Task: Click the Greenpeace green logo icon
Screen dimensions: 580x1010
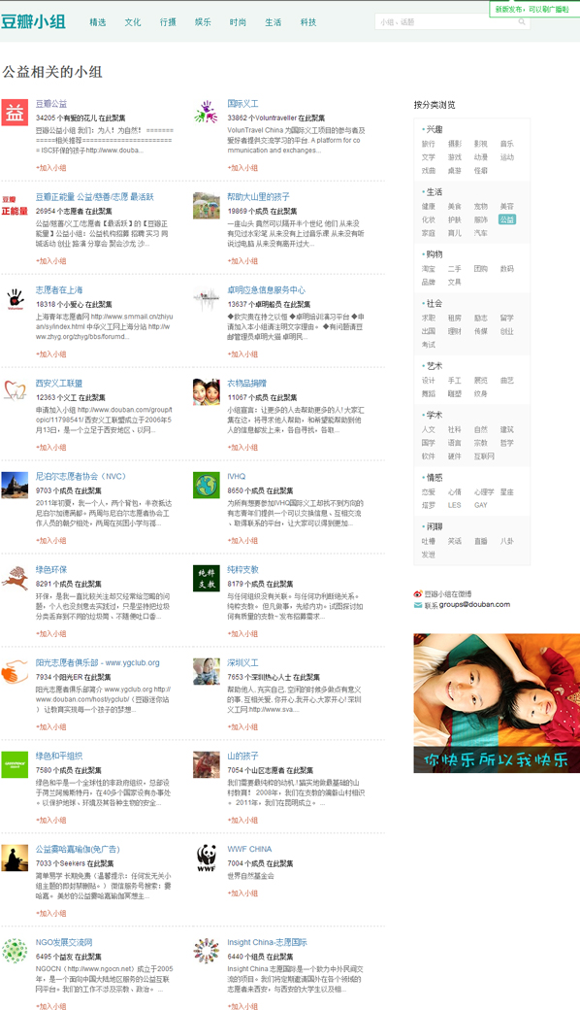Action: (x=15, y=764)
